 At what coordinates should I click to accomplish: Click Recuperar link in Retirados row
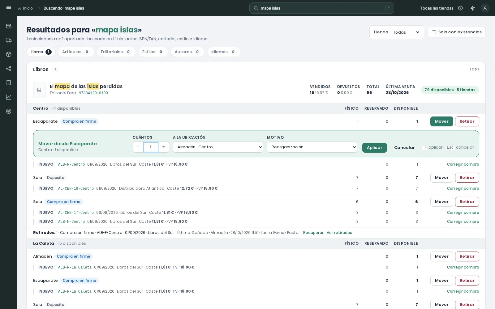tap(313, 233)
